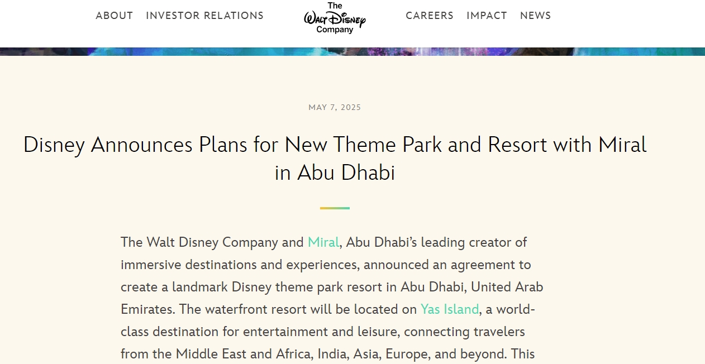Click the hero banner image strip
Viewport: 705px width, 364px height.
pyautogui.click(x=352, y=51)
